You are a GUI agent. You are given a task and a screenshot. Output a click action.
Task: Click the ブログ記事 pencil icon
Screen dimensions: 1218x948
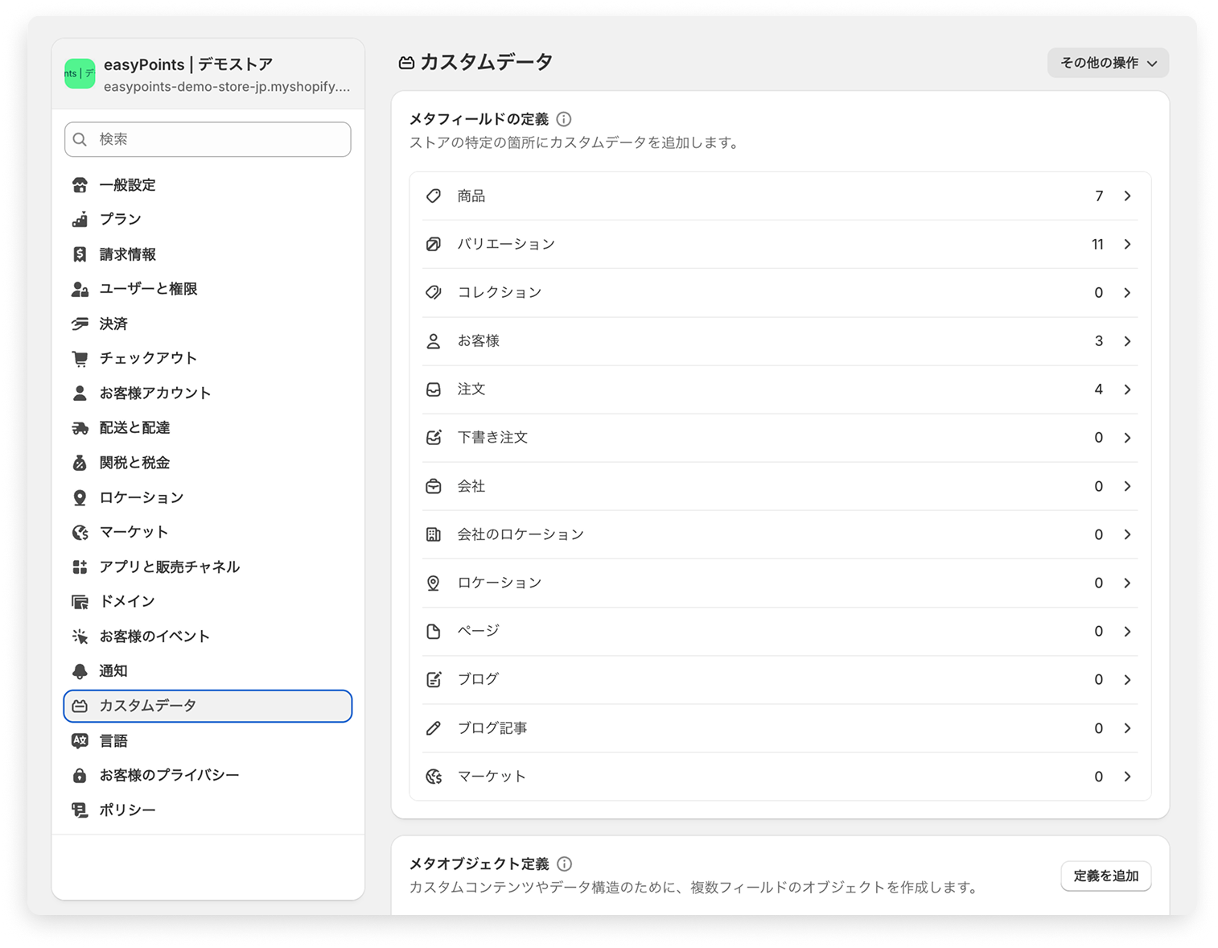tap(434, 728)
